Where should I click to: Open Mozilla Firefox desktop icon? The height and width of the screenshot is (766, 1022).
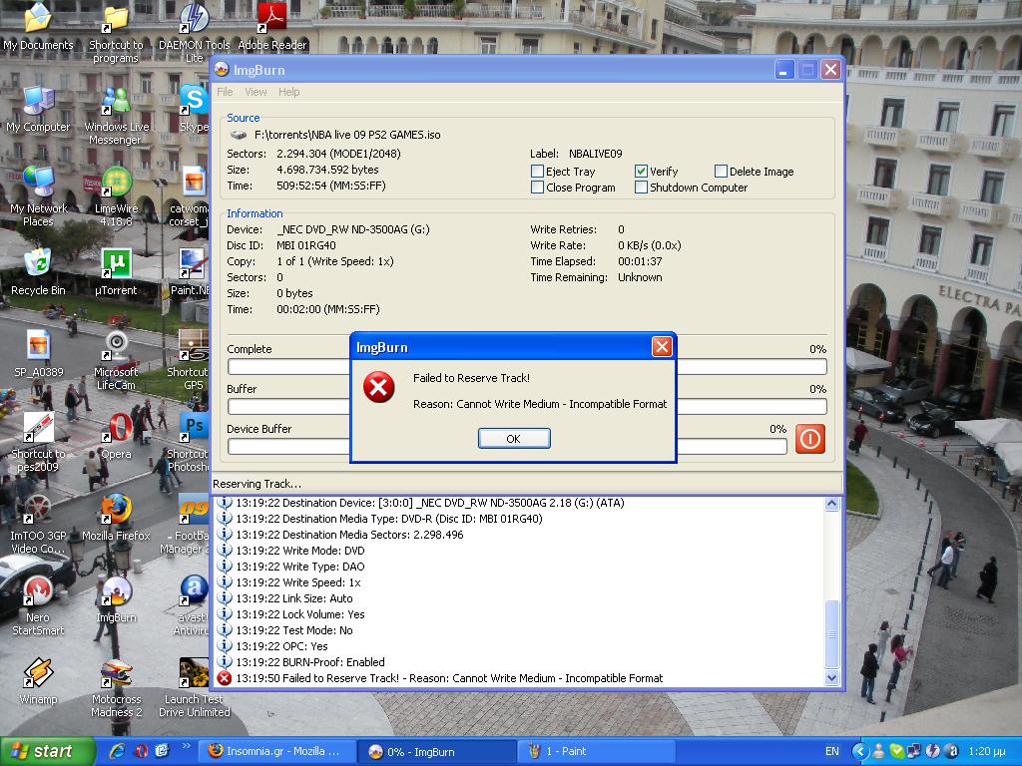pos(116,518)
